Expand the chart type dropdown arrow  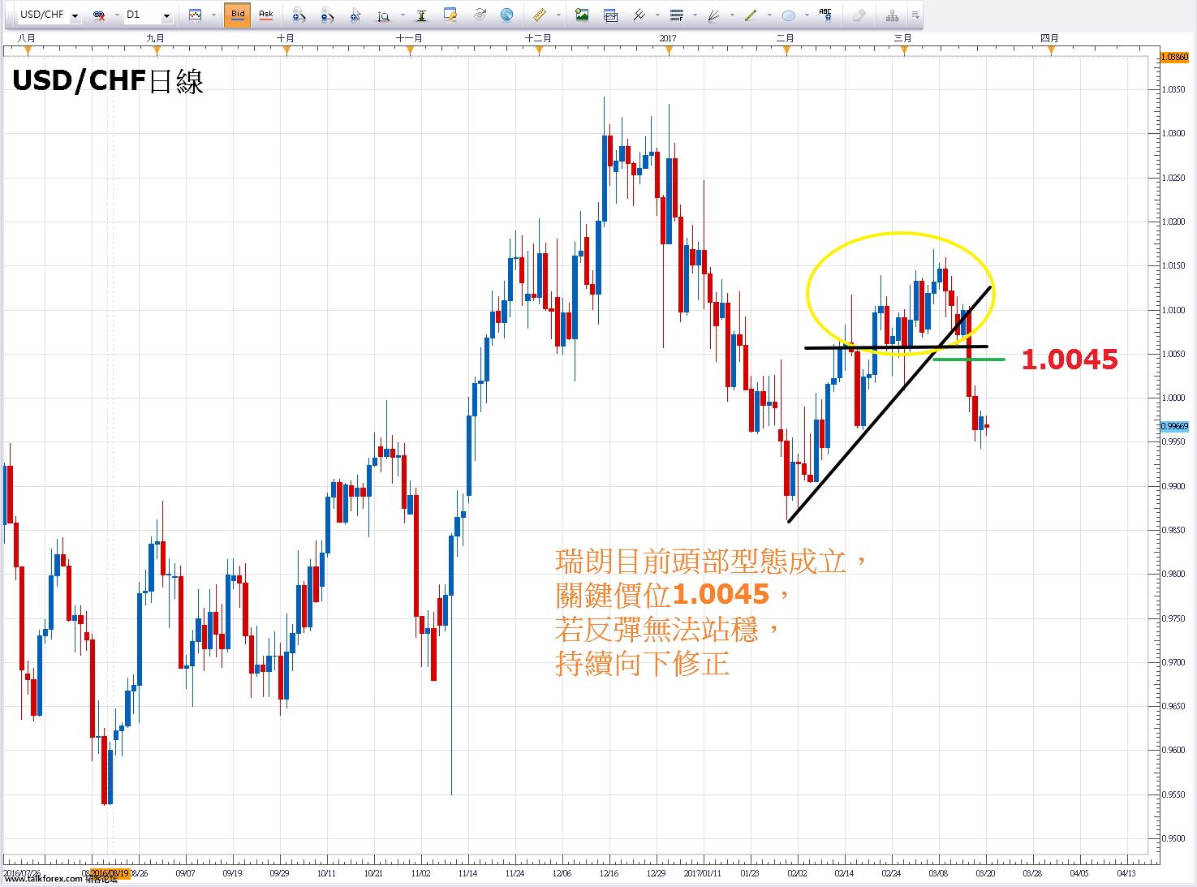[x=213, y=15]
